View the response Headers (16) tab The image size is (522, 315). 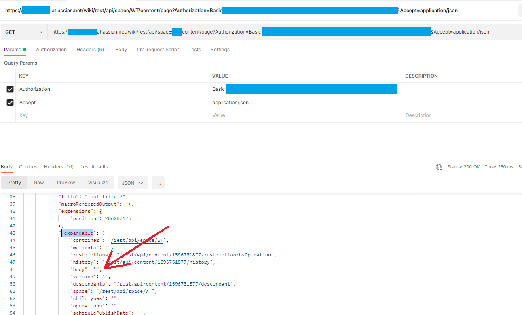[58, 166]
